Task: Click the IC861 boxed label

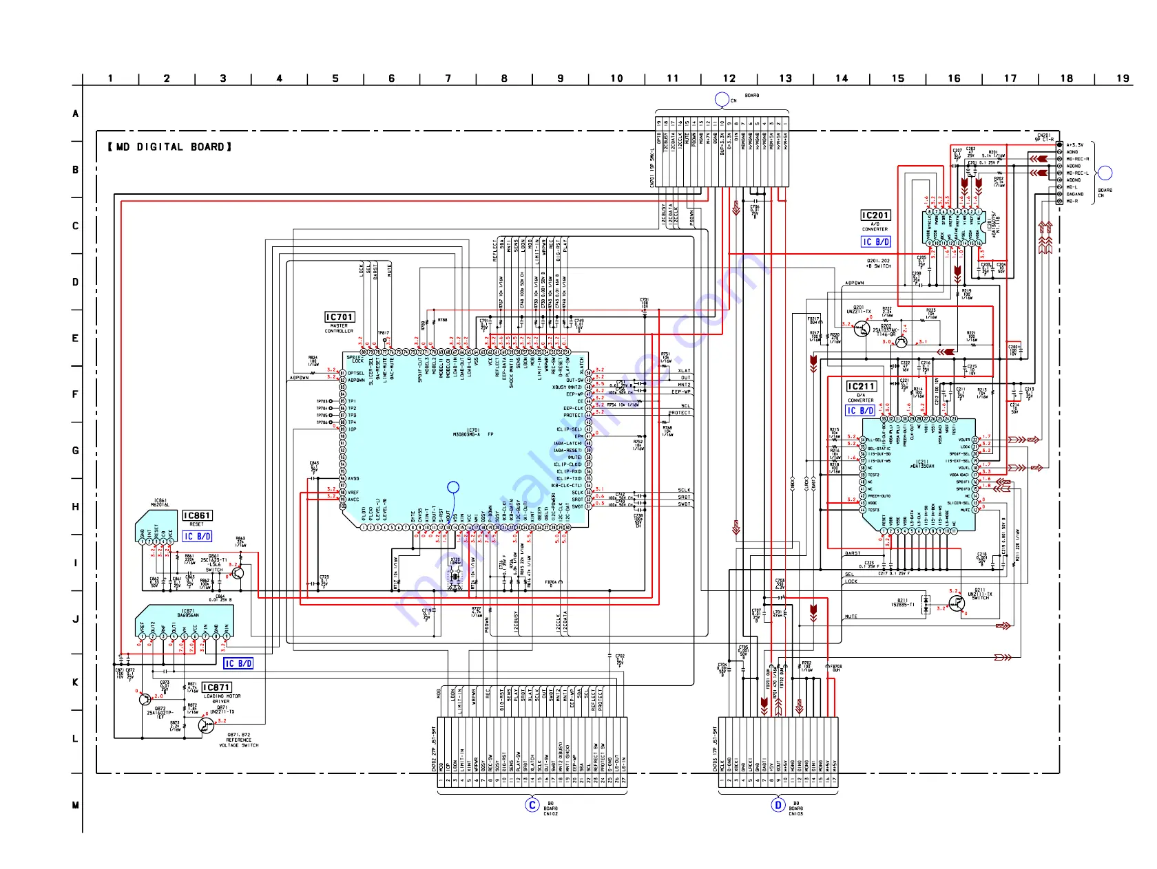Action: point(197,515)
